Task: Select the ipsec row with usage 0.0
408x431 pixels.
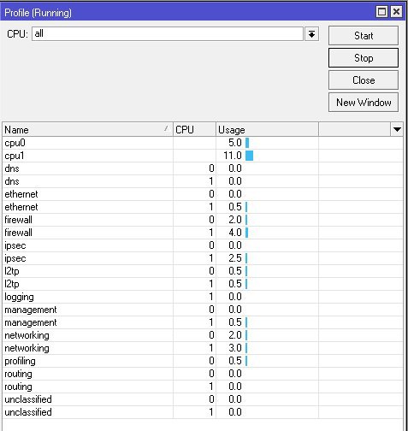Action: click(203, 245)
